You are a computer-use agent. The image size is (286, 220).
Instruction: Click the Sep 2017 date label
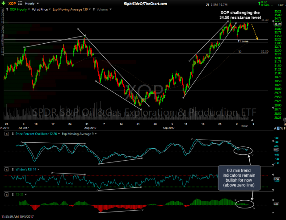[x=169, y=128]
